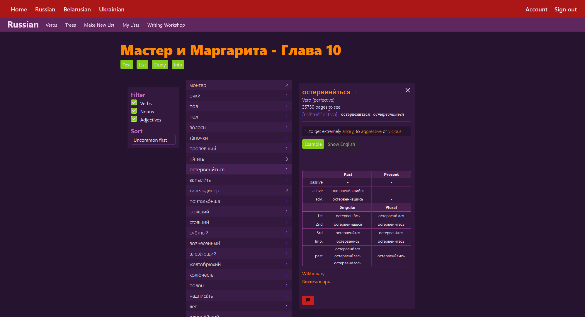Go to Make New List
Viewport: 585px width, 317px height.
(x=99, y=25)
